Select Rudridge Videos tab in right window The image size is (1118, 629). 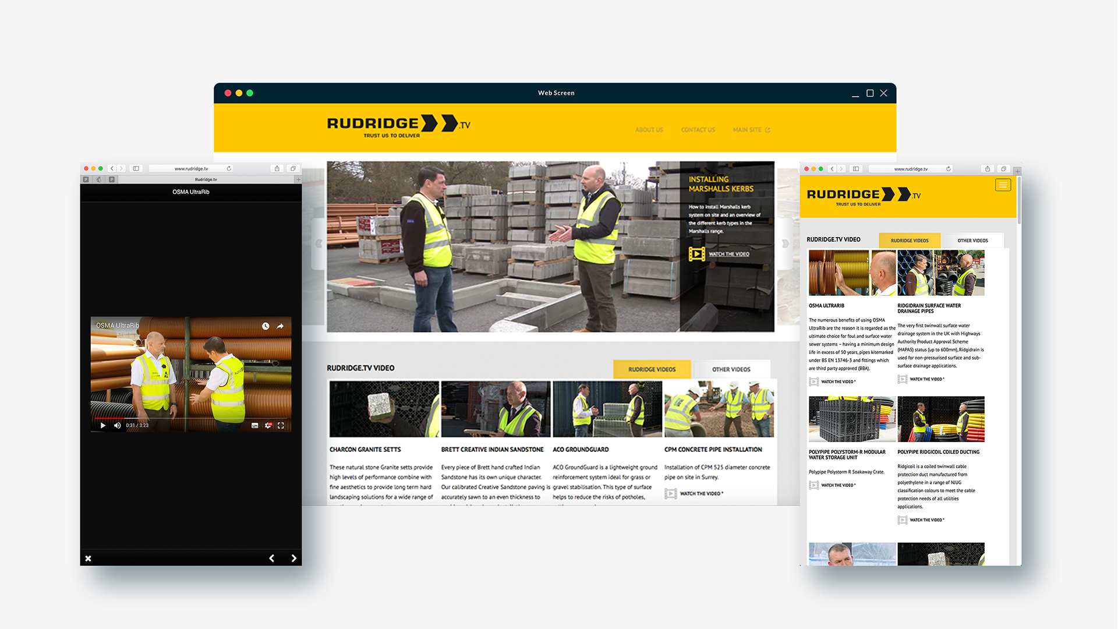click(910, 241)
